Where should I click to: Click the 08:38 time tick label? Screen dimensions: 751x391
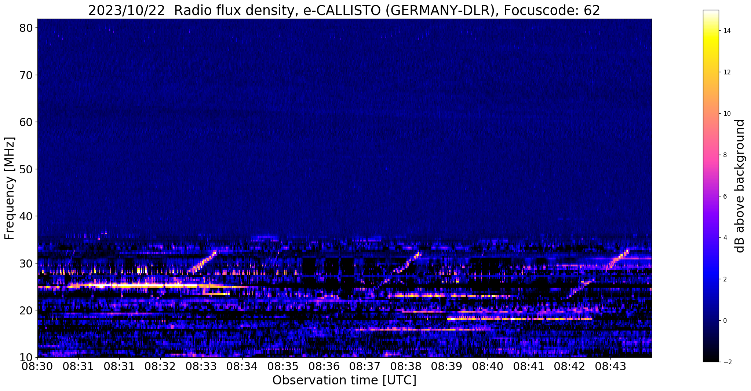tap(406, 366)
